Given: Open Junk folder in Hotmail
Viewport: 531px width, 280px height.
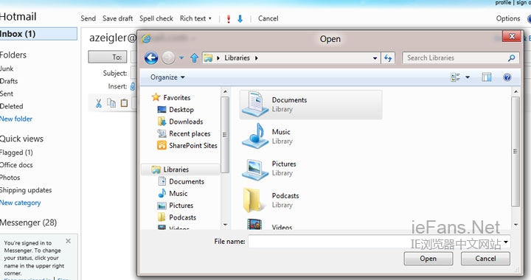Looking at the screenshot, I should click(7, 69).
